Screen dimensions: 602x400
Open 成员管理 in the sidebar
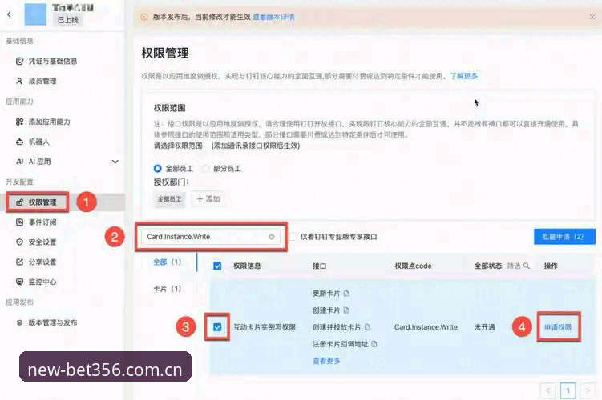pos(42,81)
